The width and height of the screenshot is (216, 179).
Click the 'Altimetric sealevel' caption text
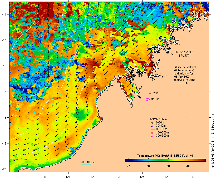(x=185, y=67)
